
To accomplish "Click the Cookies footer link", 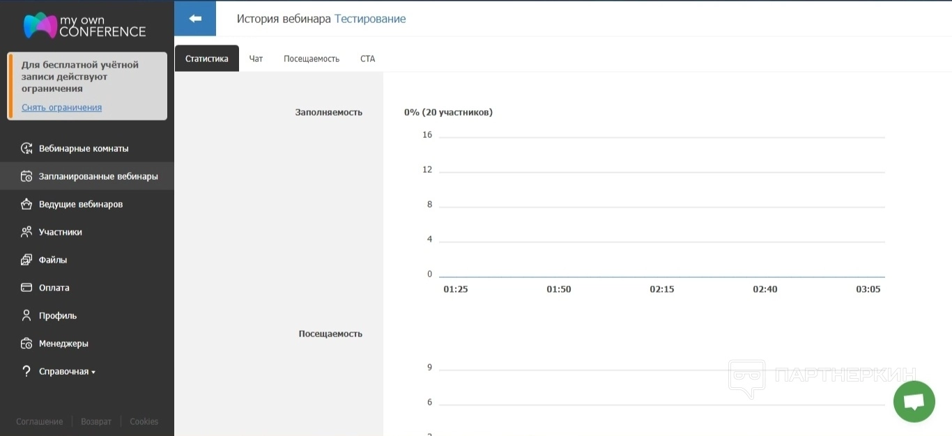I will pos(144,421).
